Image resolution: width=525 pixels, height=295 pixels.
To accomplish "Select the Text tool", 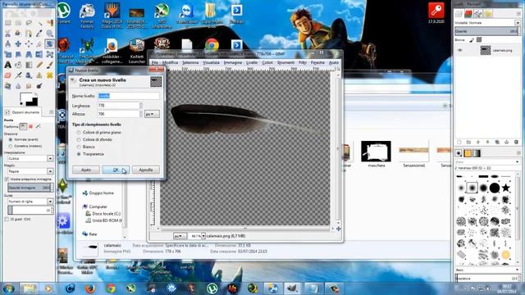I will 7,65.
